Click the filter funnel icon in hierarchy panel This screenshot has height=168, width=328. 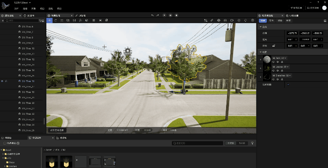click(x=40, y=21)
